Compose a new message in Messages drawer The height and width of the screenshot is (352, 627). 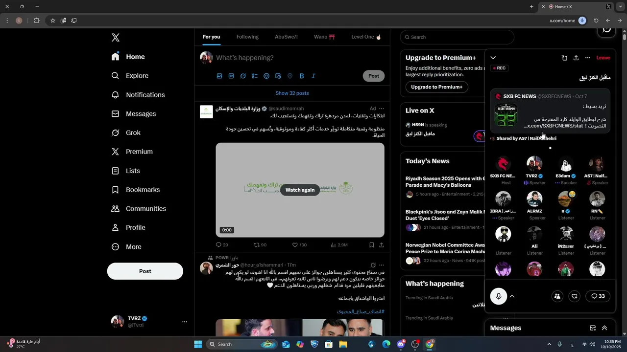point(593,328)
